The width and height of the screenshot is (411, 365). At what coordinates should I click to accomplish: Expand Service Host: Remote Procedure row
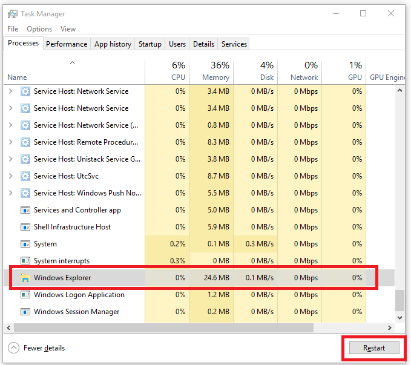tap(10, 142)
